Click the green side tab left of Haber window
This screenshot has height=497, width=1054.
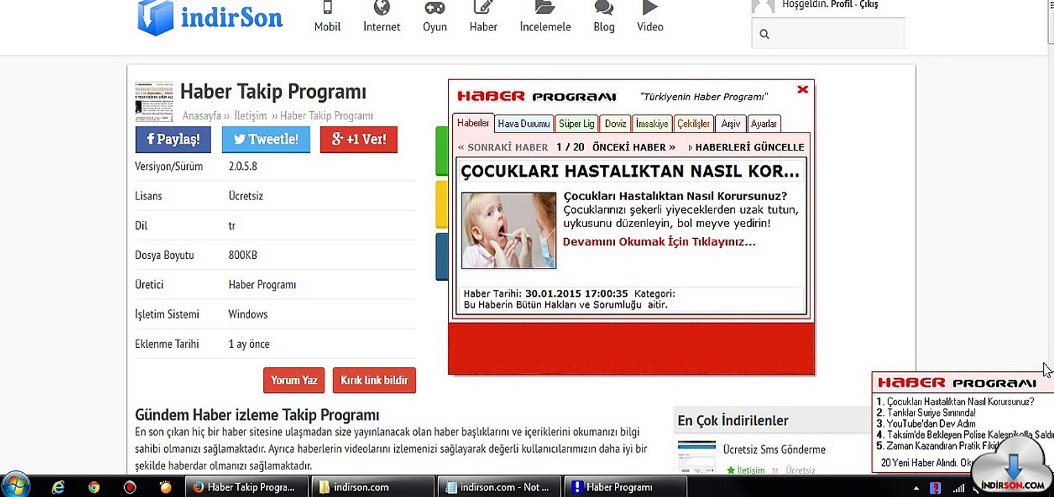[x=442, y=151]
